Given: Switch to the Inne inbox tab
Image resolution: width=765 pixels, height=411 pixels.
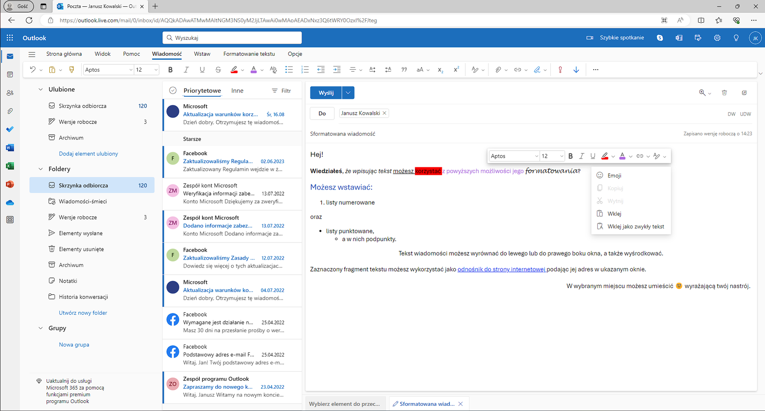Looking at the screenshot, I should (237, 91).
